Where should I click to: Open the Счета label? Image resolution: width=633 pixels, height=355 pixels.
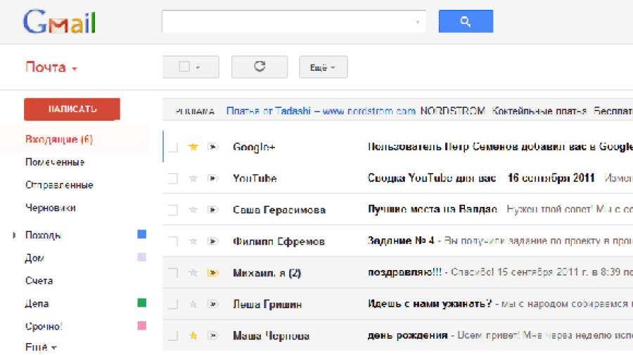pos(39,281)
